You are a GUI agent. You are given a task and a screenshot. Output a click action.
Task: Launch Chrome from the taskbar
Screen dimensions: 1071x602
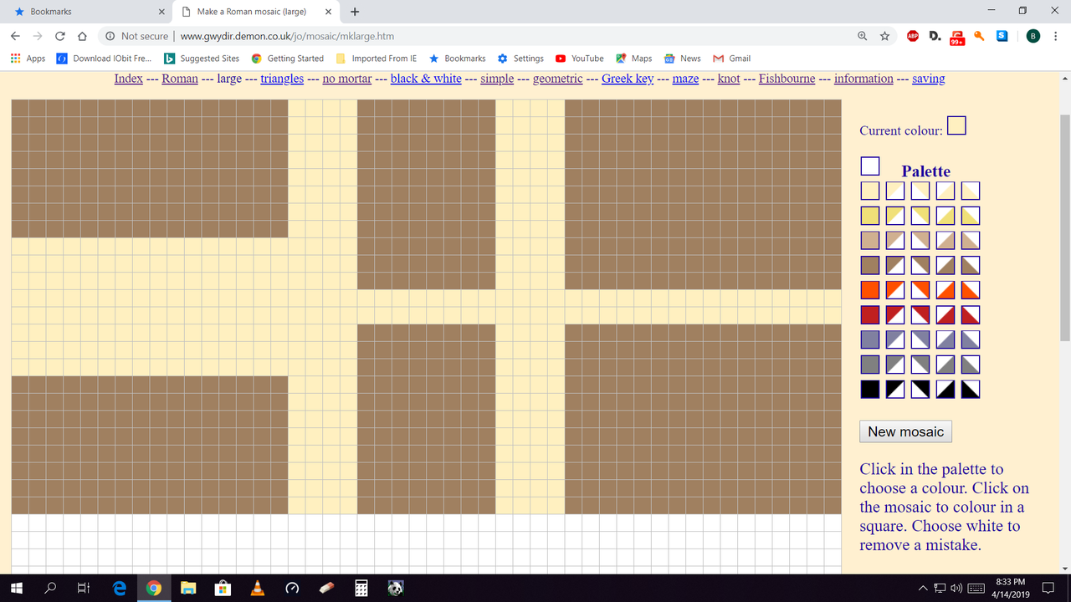click(153, 589)
